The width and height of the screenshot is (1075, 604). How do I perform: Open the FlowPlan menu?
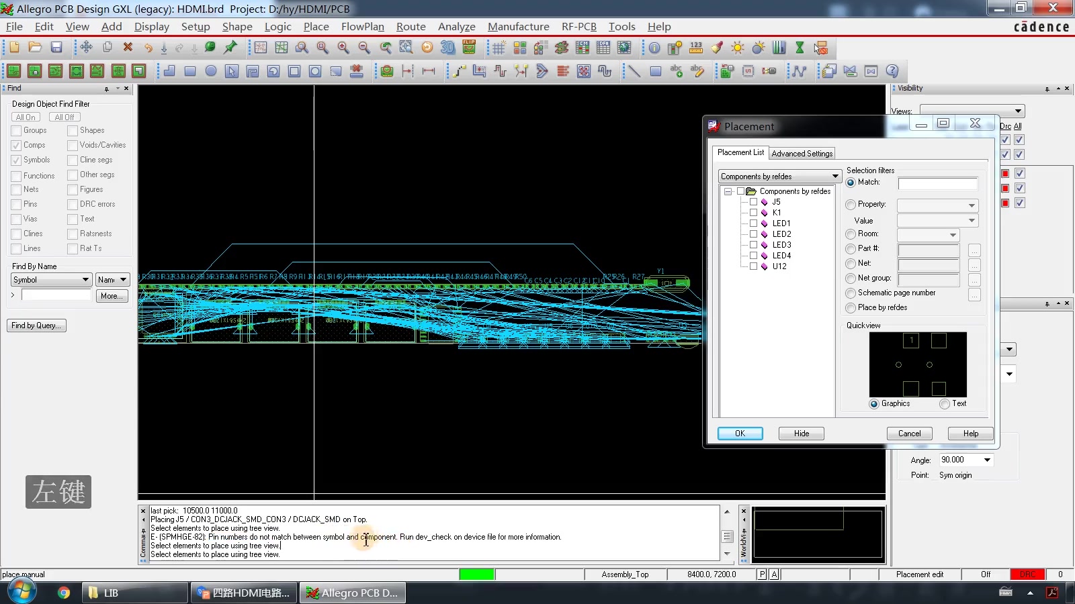click(362, 26)
